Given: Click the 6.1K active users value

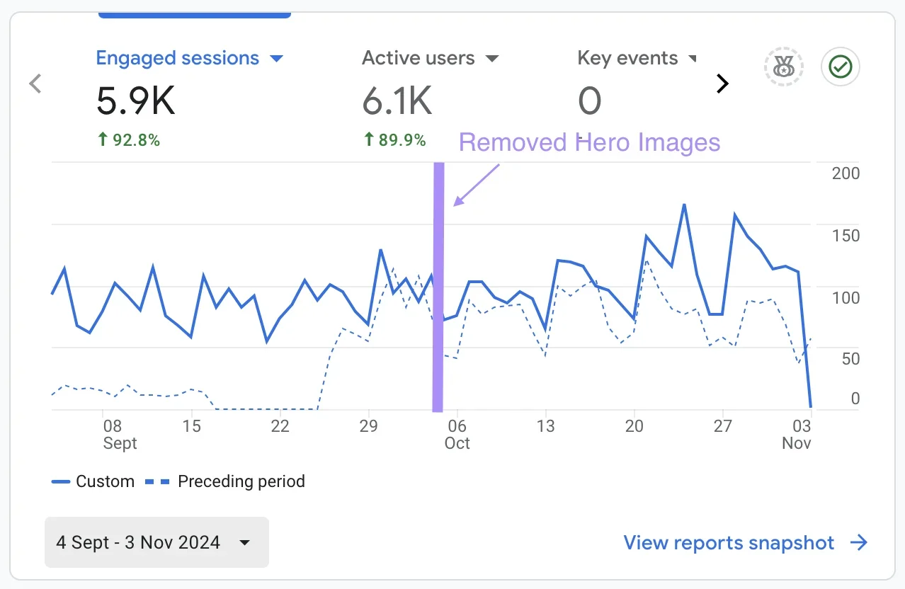Looking at the screenshot, I should click(397, 100).
